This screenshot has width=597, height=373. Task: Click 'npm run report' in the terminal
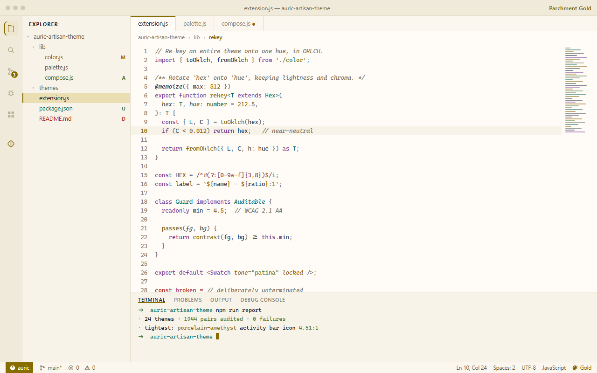(239, 311)
